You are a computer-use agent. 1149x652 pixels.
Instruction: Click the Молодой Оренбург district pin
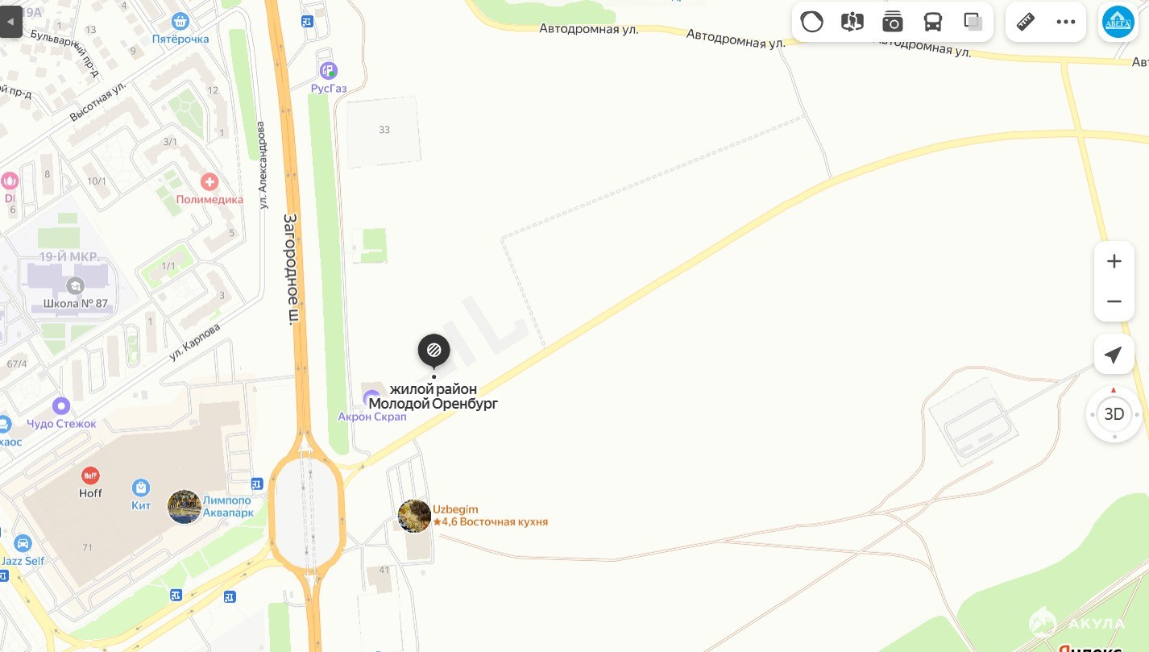click(x=433, y=351)
